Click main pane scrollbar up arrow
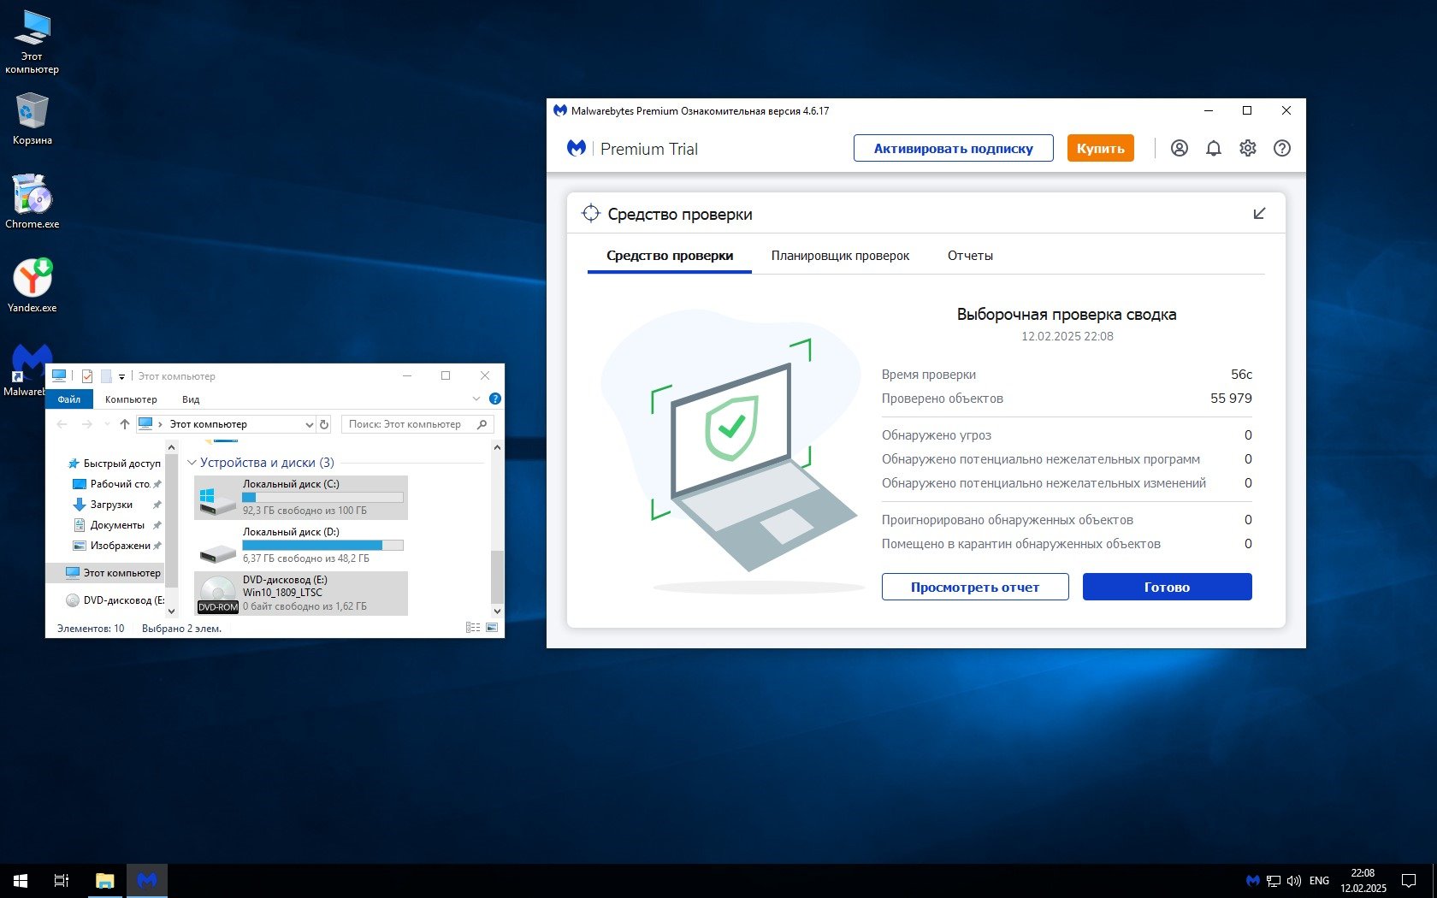The image size is (1437, 898). point(497,447)
